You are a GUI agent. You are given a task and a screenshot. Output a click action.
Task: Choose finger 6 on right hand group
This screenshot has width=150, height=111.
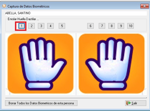coord(90,26)
